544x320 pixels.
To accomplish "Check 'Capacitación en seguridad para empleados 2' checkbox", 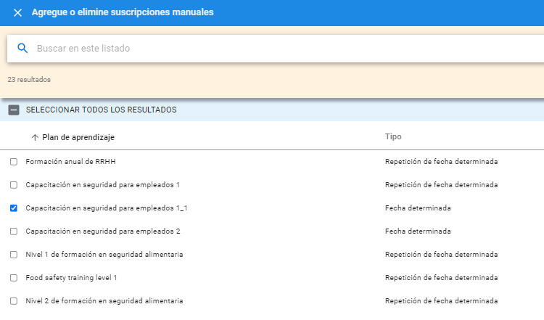I will point(14,231).
